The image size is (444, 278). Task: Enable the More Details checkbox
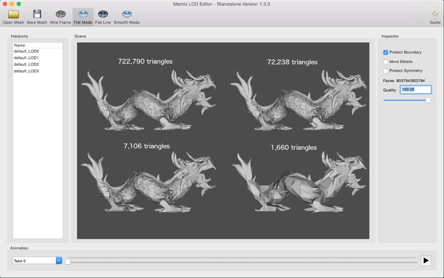(386, 62)
